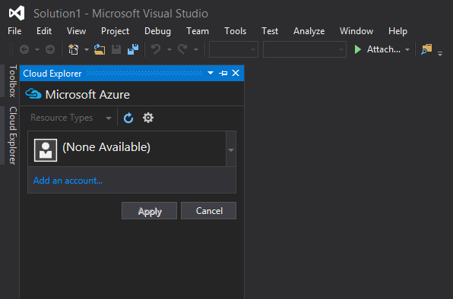
Task: Expand the account selector dropdown arrow
Action: pos(231,149)
